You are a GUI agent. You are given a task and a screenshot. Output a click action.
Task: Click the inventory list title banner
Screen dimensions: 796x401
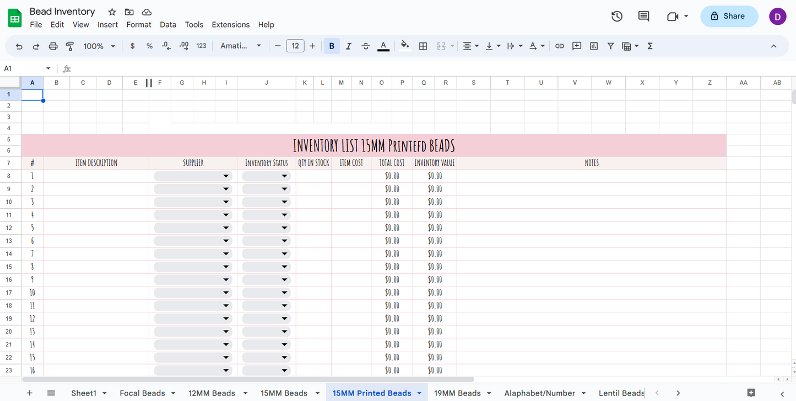pos(374,145)
